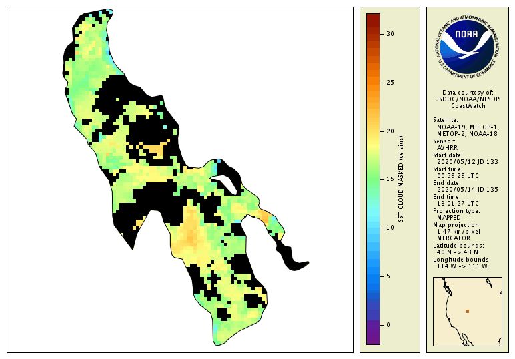This screenshot has height=359, width=515.
Task: Select the 5 tick label on scale
Action: point(388,276)
